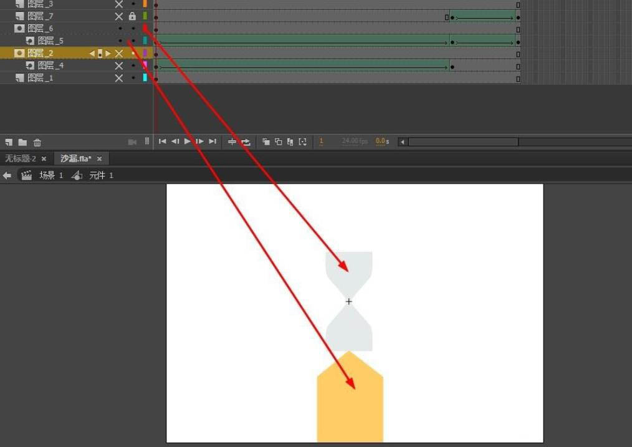Click green outline swatch of 图层_7

pos(145,16)
